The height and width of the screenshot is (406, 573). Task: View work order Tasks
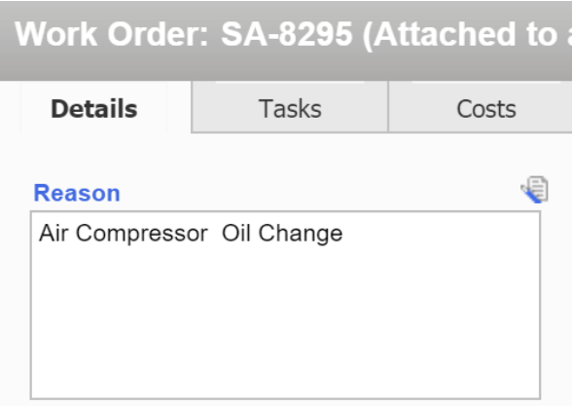pyautogui.click(x=290, y=108)
